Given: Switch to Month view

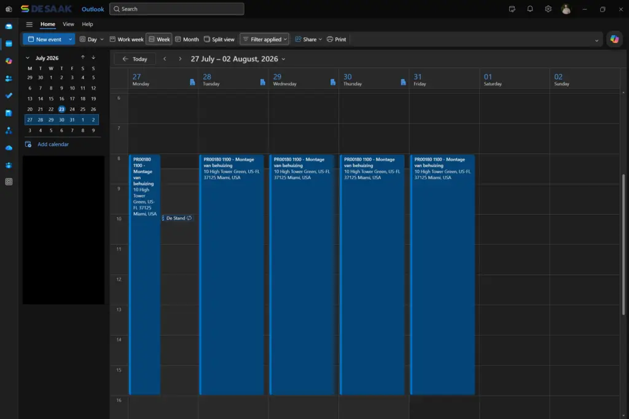Looking at the screenshot, I should [187, 39].
